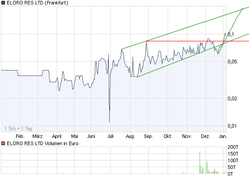Click the 'Jan.' month axis label
This screenshot has height=182, width=249.
223,136
